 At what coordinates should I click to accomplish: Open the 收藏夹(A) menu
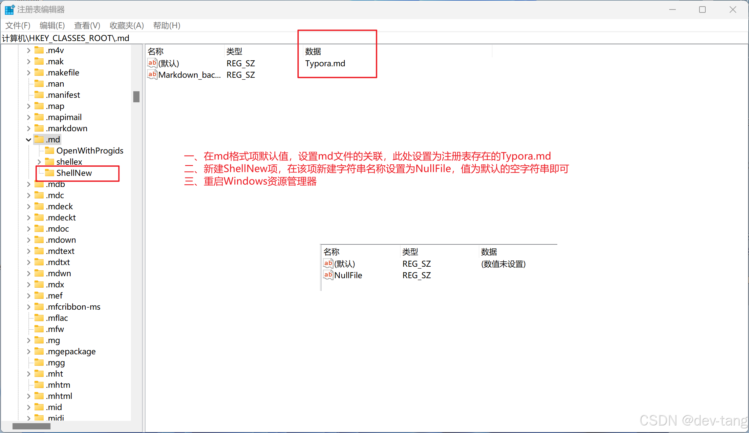click(126, 25)
